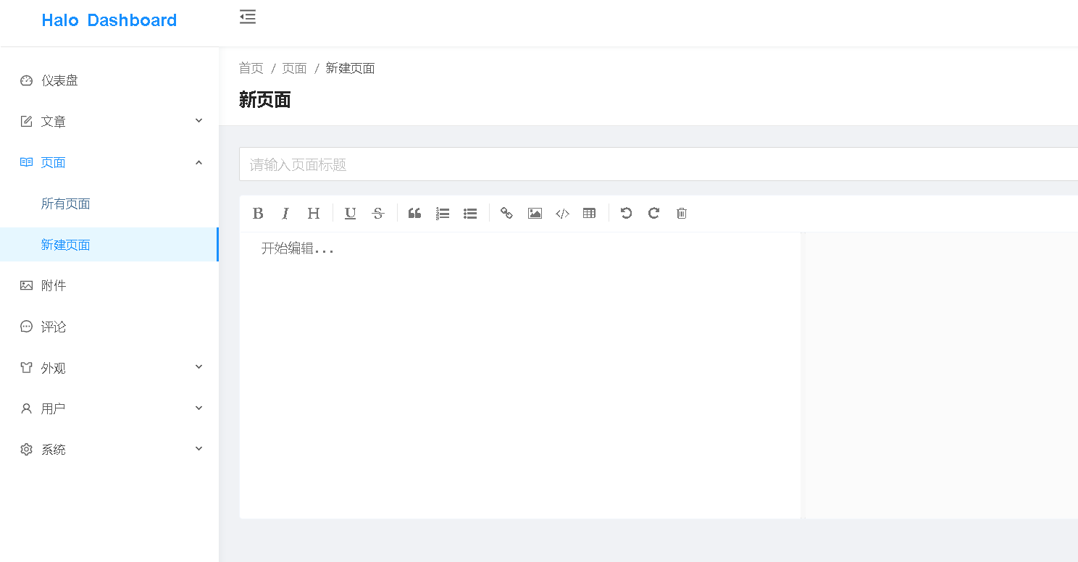Click the dashboard gauge icon

[27, 80]
